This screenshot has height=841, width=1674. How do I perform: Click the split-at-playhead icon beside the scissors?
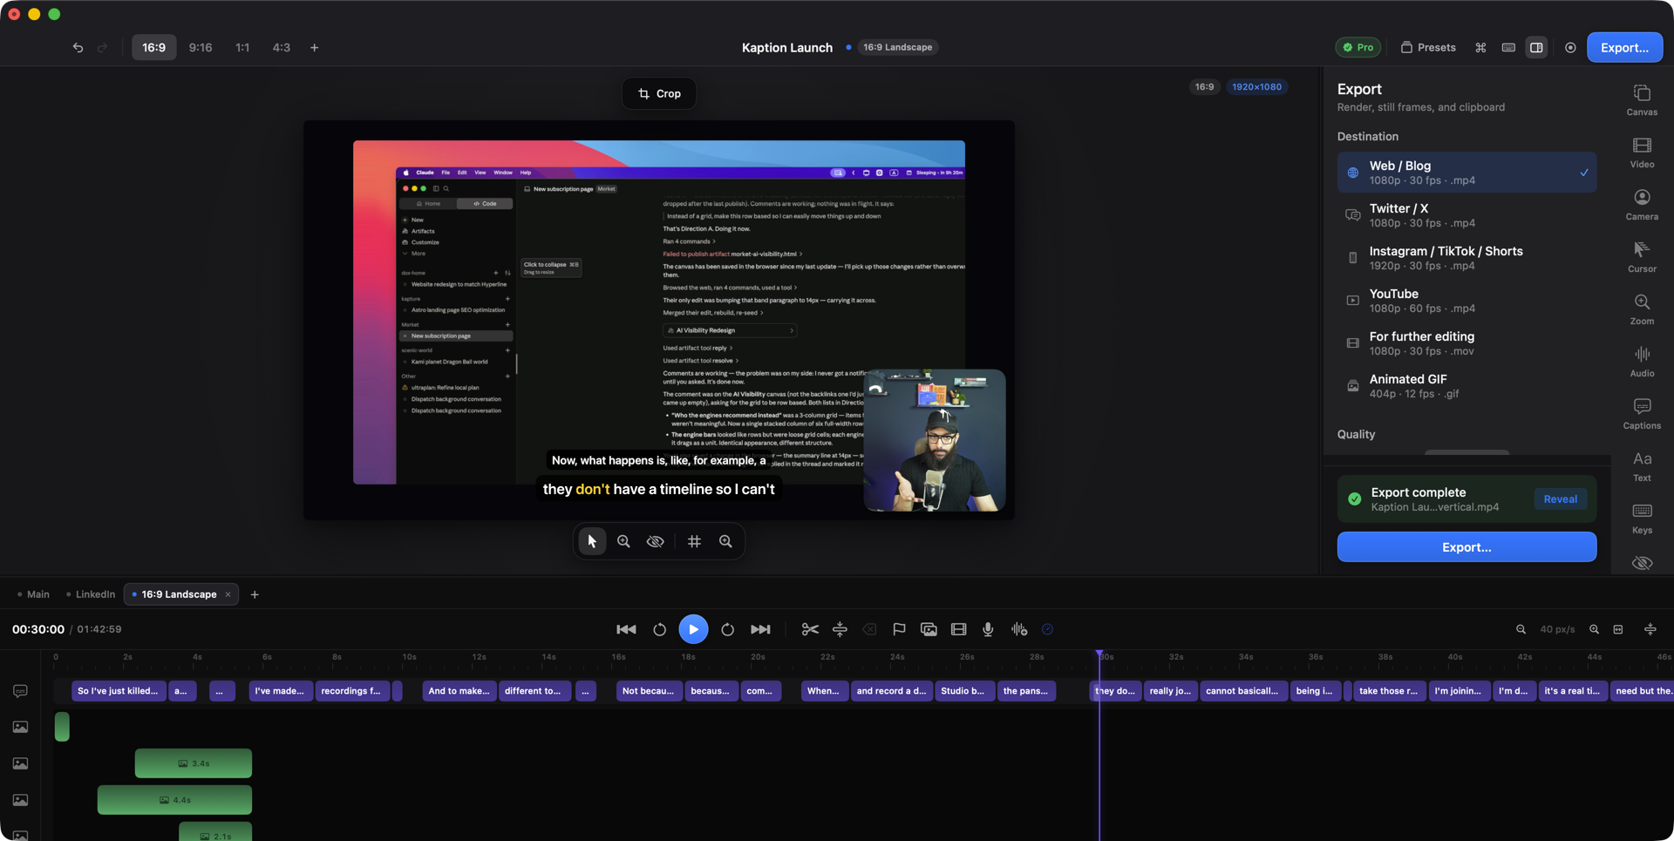pos(840,629)
